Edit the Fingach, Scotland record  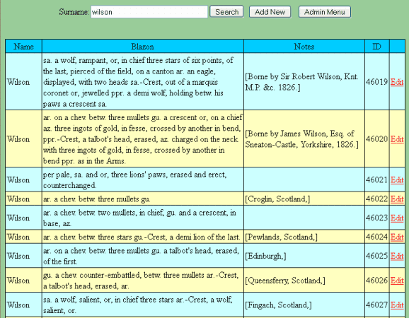point(397,305)
